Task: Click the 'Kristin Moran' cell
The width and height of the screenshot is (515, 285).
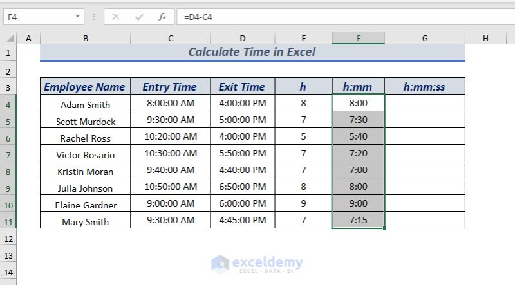Action: tap(86, 170)
